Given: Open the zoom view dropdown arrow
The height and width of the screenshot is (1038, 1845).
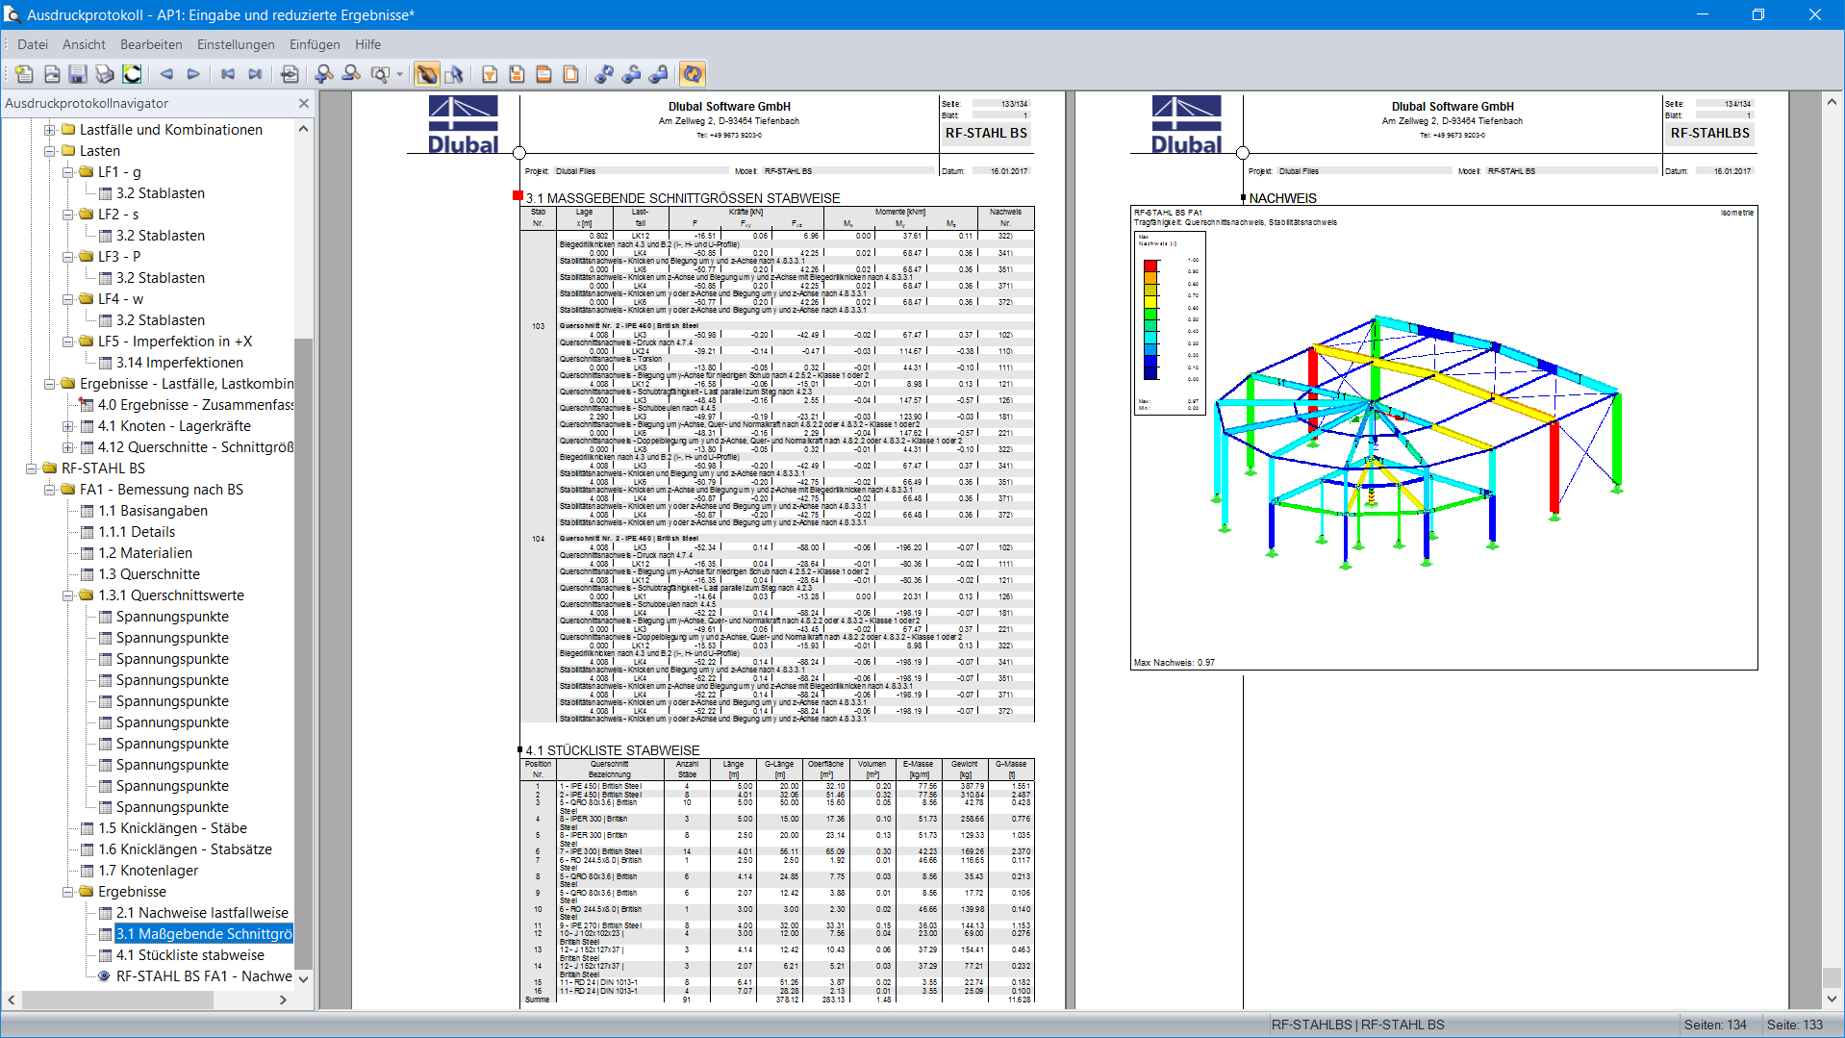Looking at the screenshot, I should pos(400,74).
